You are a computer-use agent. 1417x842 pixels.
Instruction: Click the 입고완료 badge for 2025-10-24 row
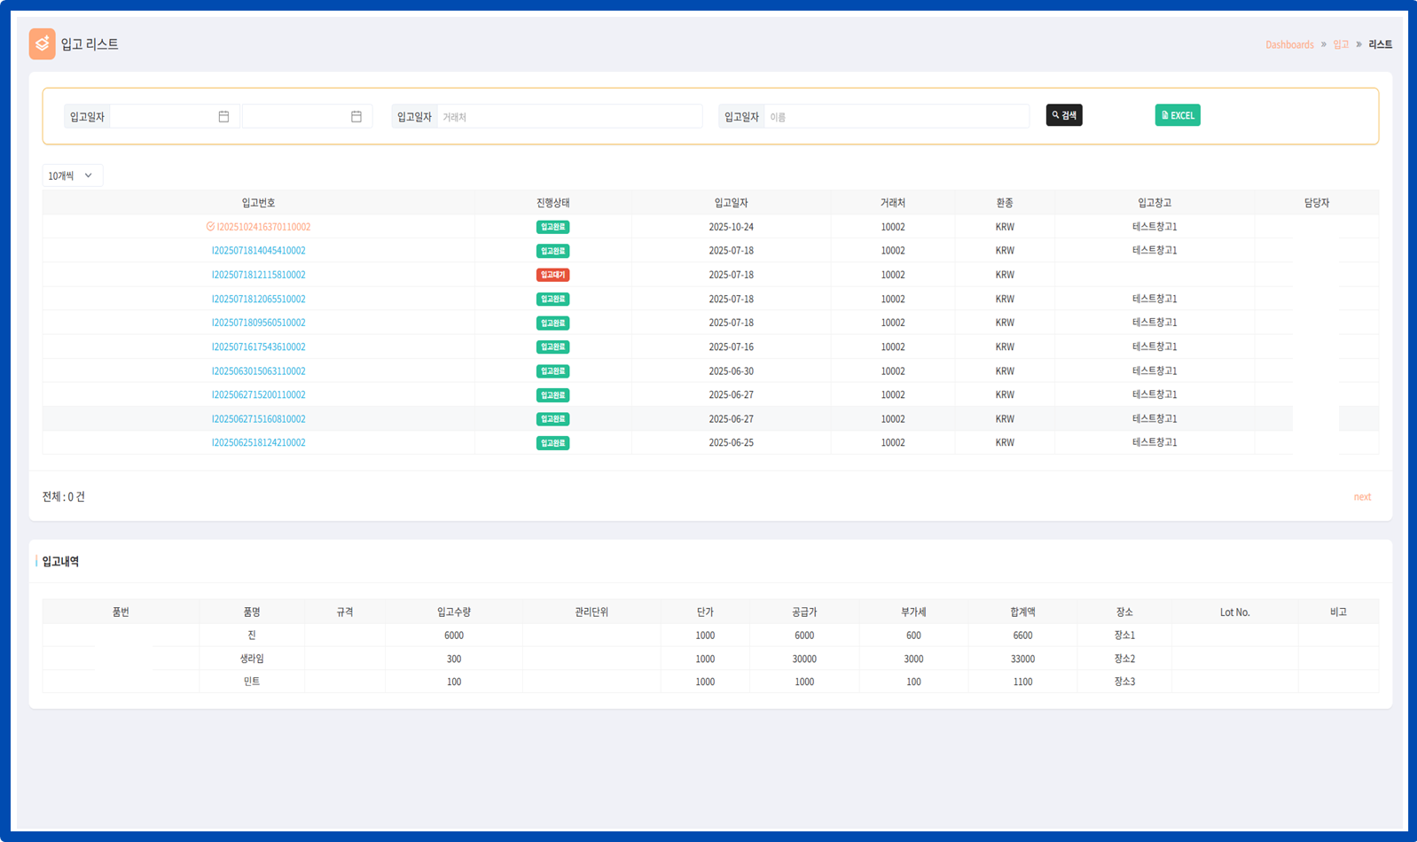[x=552, y=227]
